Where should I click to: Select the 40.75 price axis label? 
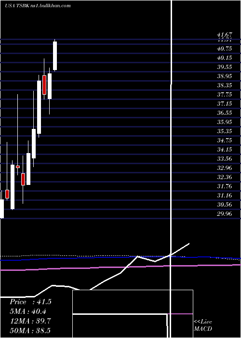click(x=225, y=49)
